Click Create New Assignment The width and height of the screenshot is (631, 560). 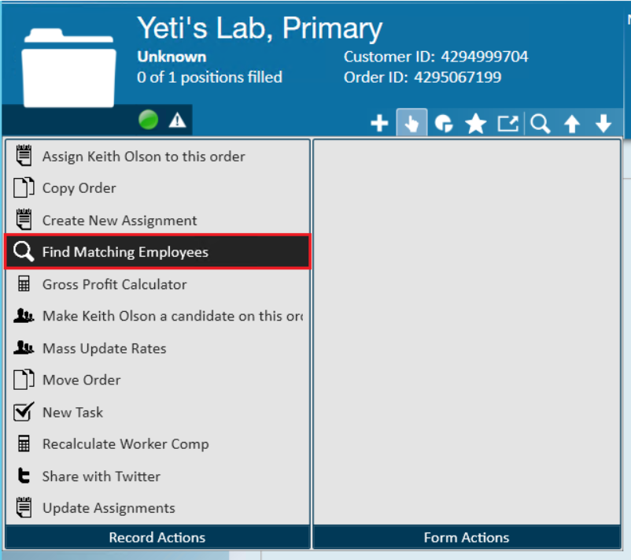[120, 221]
